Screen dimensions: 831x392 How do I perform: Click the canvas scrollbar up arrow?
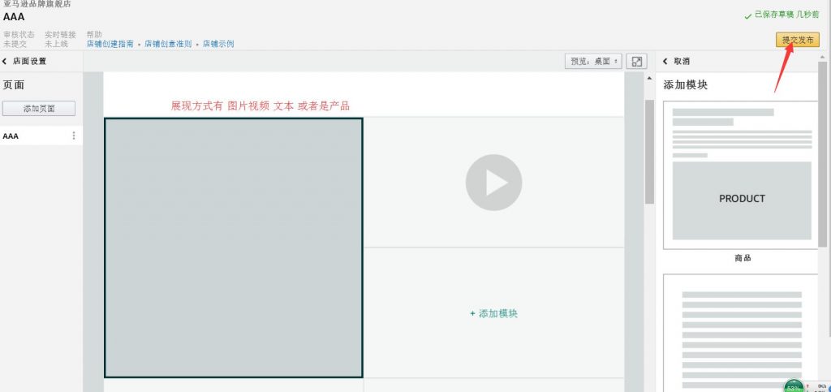point(648,79)
